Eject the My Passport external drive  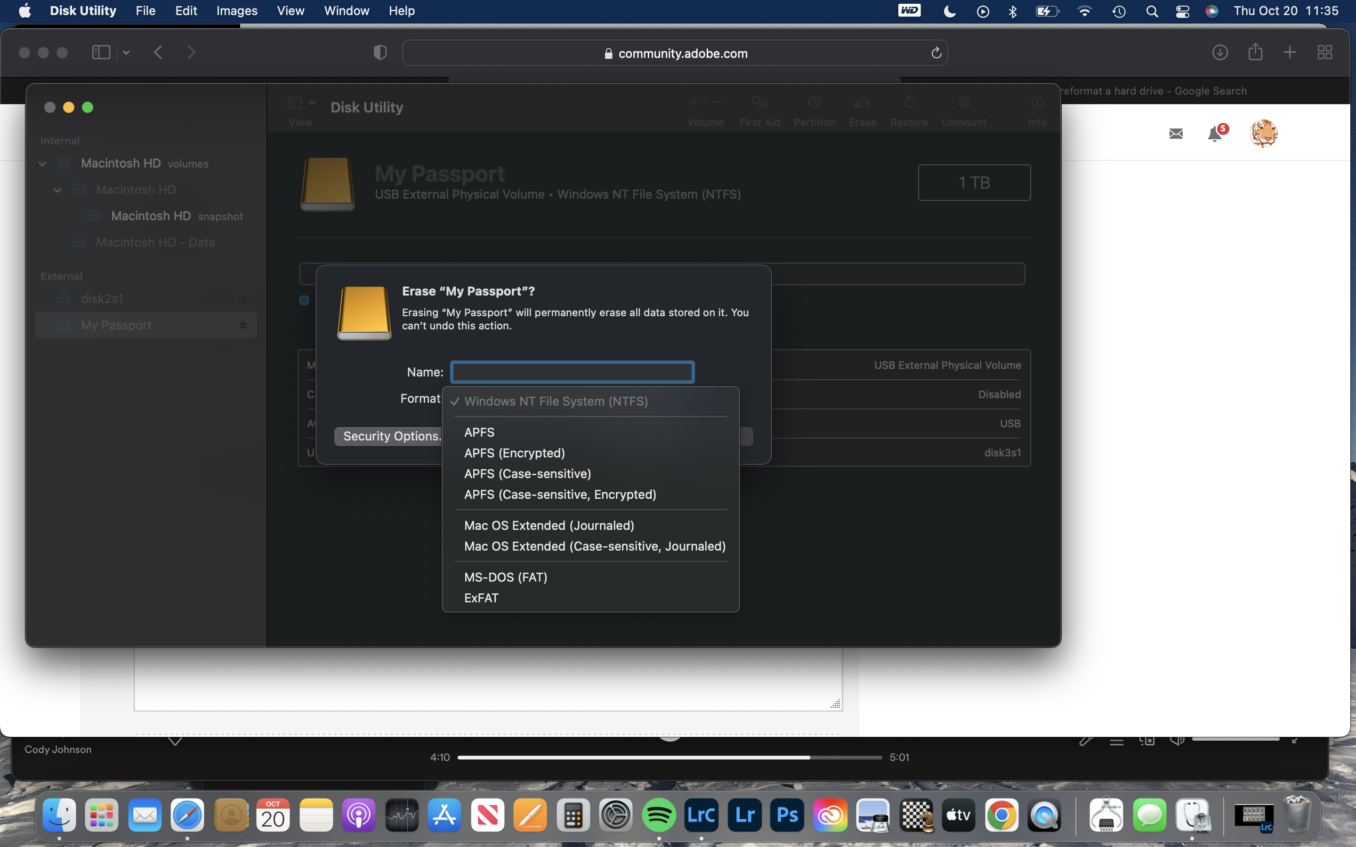242,324
